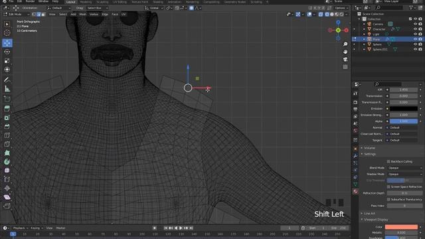
Task: Toggle X-ray view in viewport header
Action: point(321,15)
